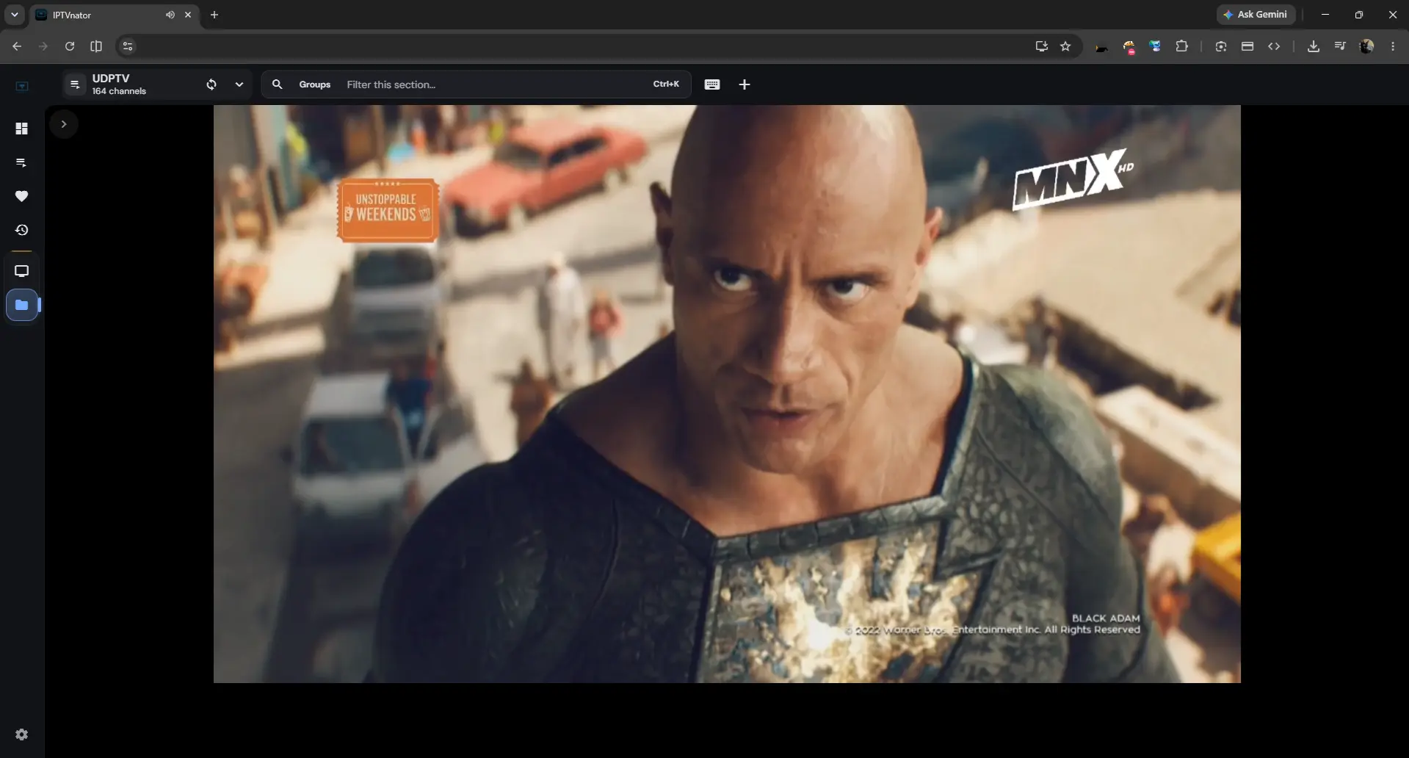Click the dark car-shaped extension icon
Viewport: 1409px width, 758px height.
(x=1102, y=48)
